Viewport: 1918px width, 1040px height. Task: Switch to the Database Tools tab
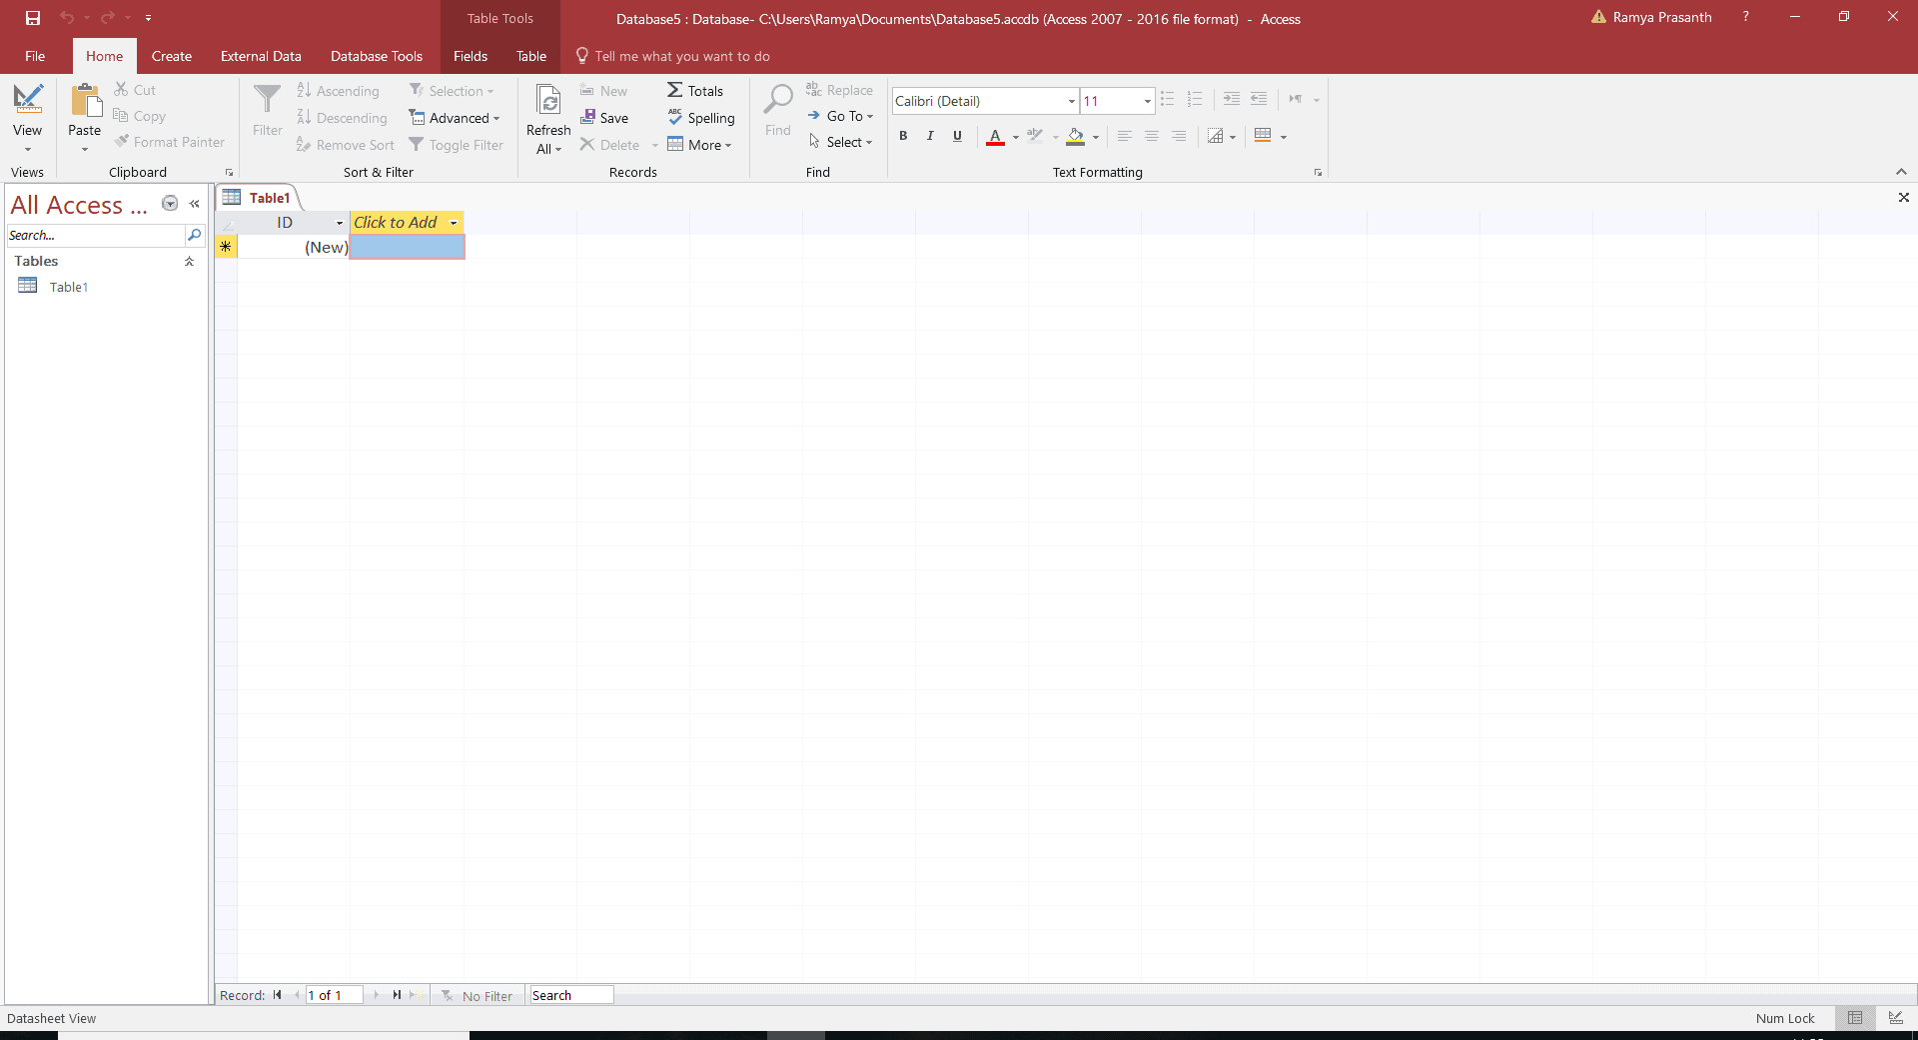coord(377,56)
